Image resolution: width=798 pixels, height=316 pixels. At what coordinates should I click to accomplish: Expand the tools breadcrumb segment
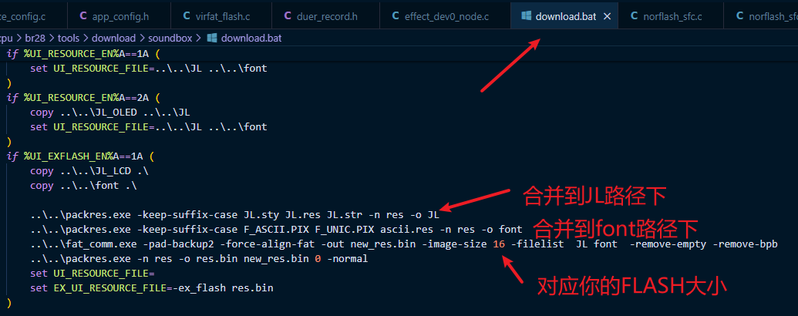(x=69, y=39)
